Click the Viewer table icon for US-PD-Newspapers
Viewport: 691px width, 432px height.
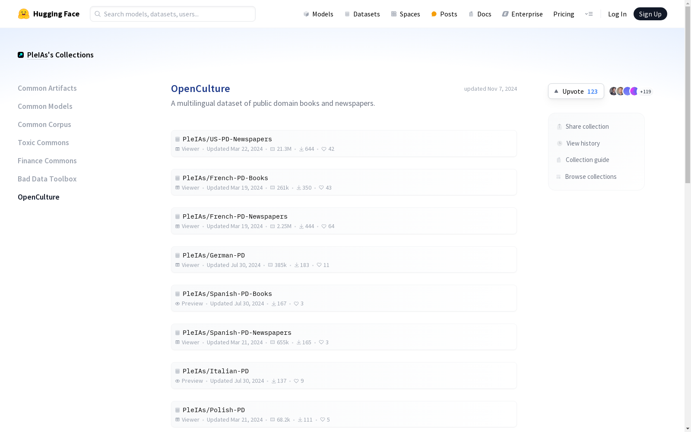(178, 149)
